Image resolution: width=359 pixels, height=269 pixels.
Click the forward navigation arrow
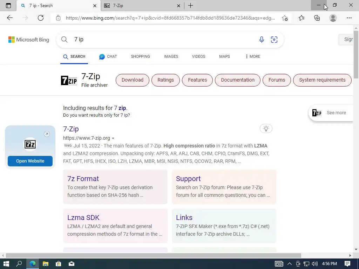[25, 18]
